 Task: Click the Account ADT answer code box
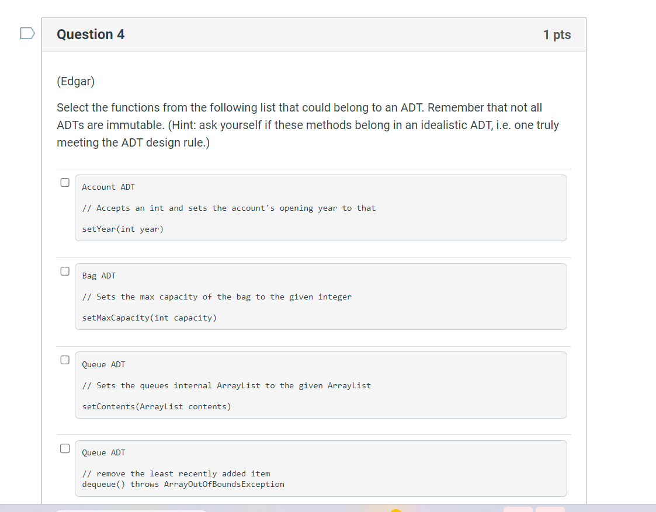(x=321, y=208)
